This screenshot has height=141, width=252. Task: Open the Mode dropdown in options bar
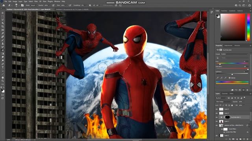pos(34,5)
